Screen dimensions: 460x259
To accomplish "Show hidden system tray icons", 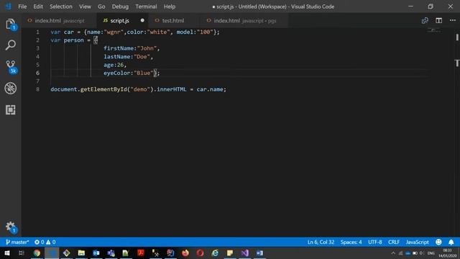I will (393, 253).
